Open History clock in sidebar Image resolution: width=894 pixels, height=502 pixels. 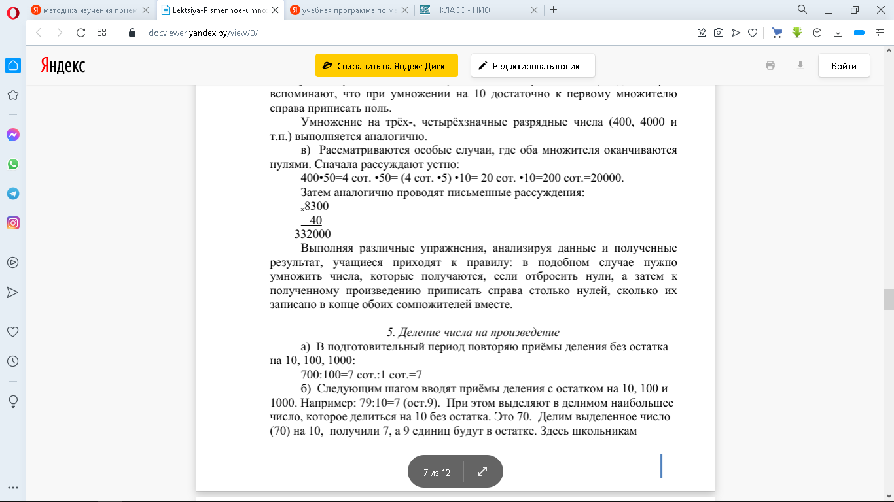tap(12, 361)
